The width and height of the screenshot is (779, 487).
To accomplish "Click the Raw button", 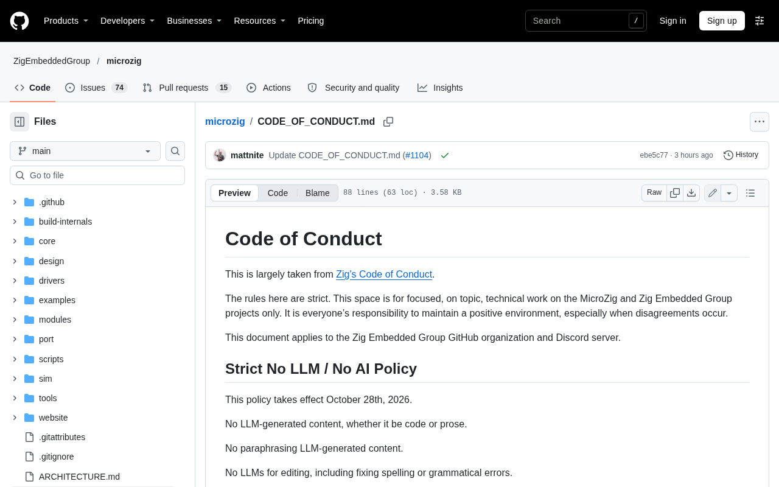I will [x=654, y=193].
